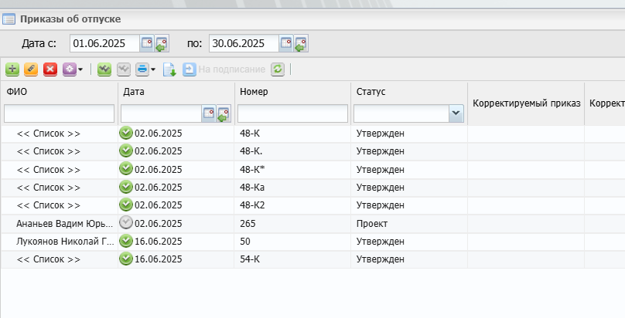The image size is (625, 318).
Task: Click gray draft icon in row 265
Action: tap(126, 222)
